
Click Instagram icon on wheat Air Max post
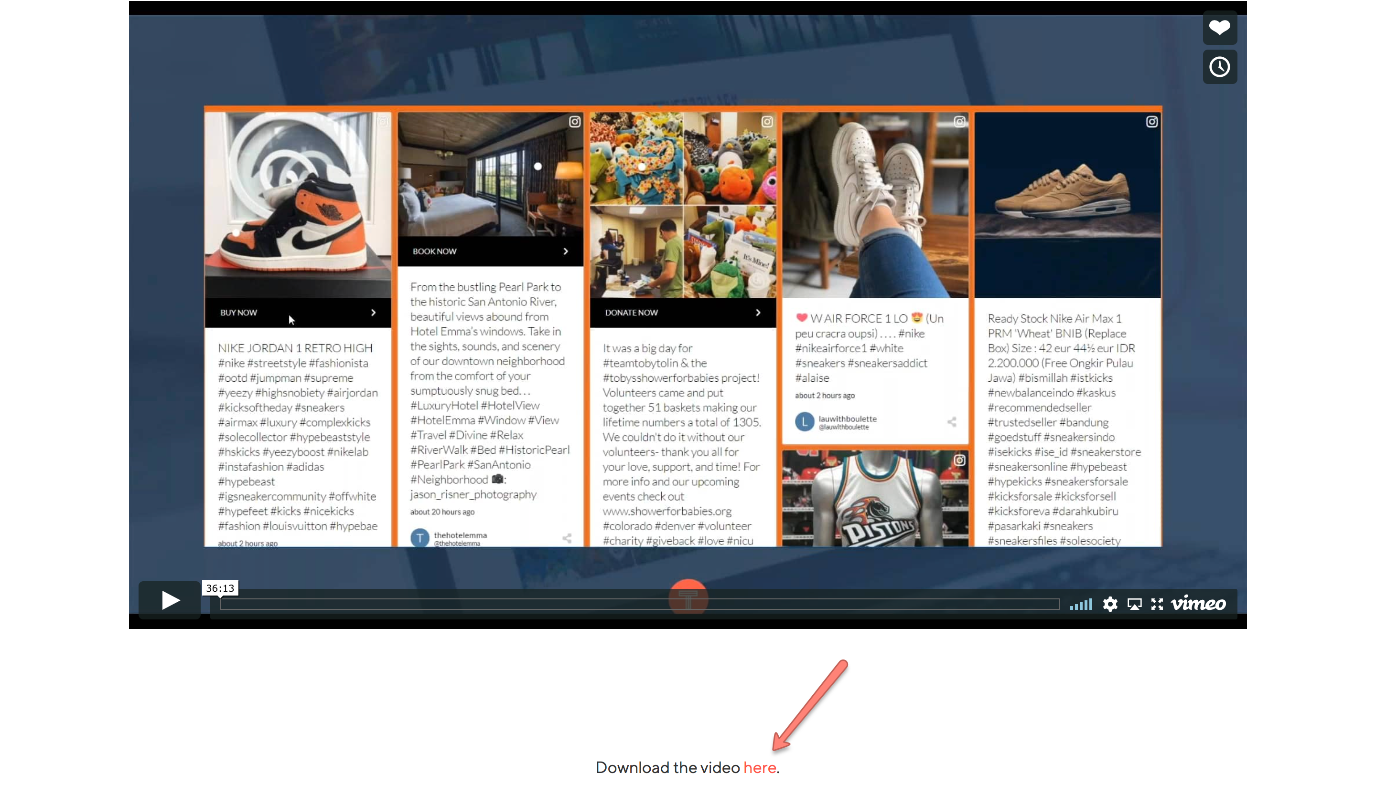(1151, 122)
